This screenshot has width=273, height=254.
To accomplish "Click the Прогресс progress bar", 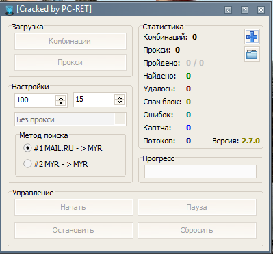I will point(200,171).
